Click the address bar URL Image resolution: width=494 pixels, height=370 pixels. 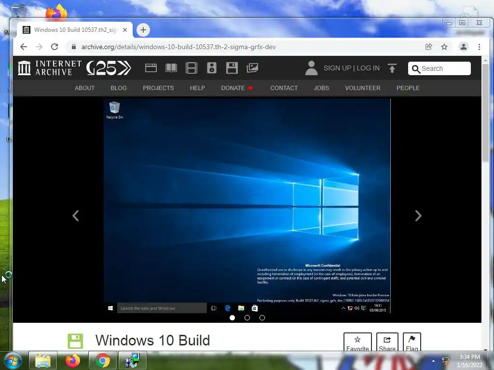click(x=178, y=47)
